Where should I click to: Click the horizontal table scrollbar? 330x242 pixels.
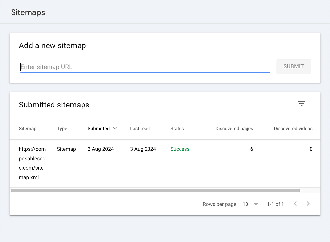pyautogui.click(x=155, y=190)
